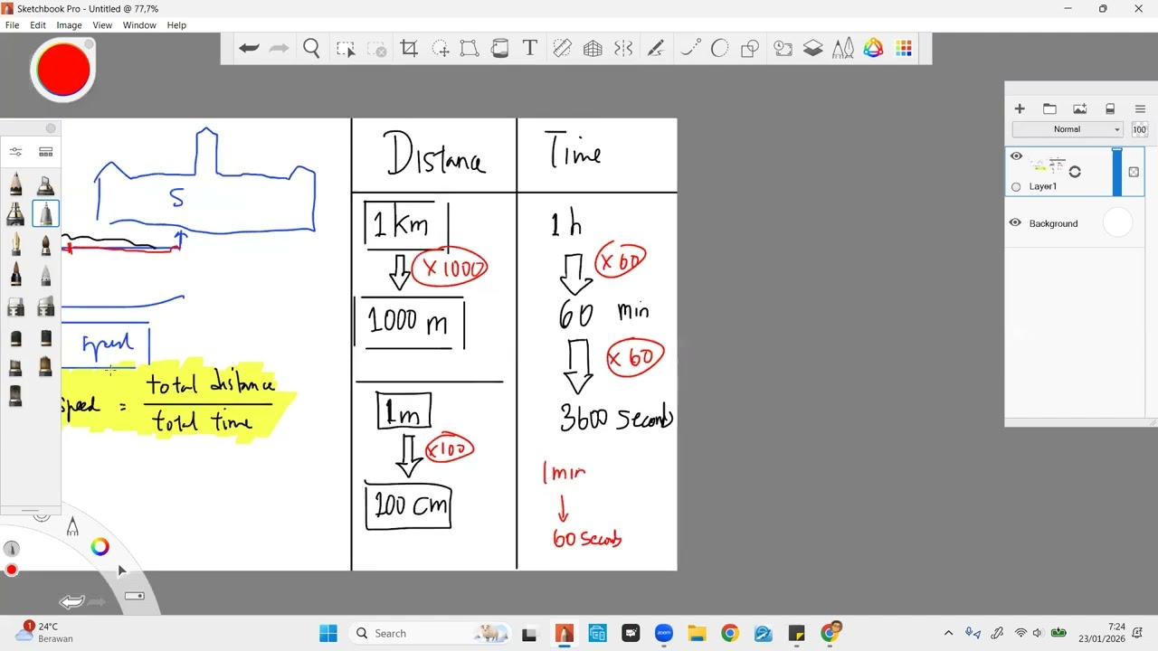Open brush settings sliders icon in palette
The height and width of the screenshot is (651, 1158).
click(15, 152)
